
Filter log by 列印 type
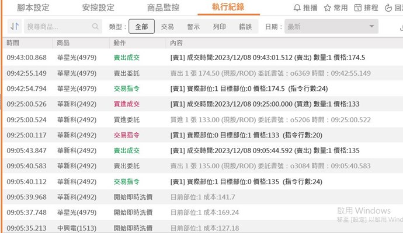[x=220, y=27]
